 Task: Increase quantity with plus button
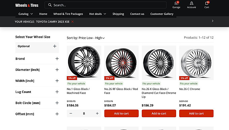pyautogui.click(x=97, y=113)
